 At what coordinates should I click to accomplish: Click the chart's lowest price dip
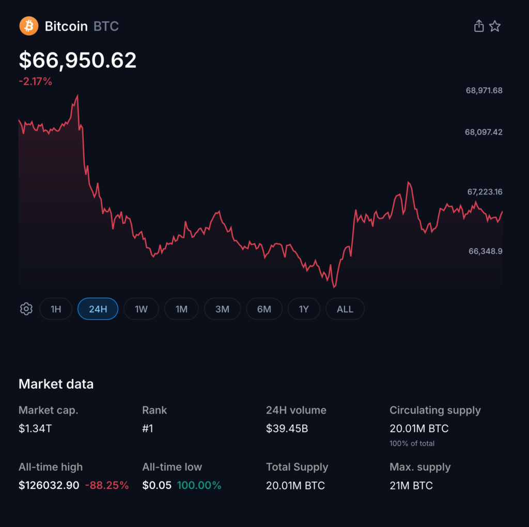[334, 286]
